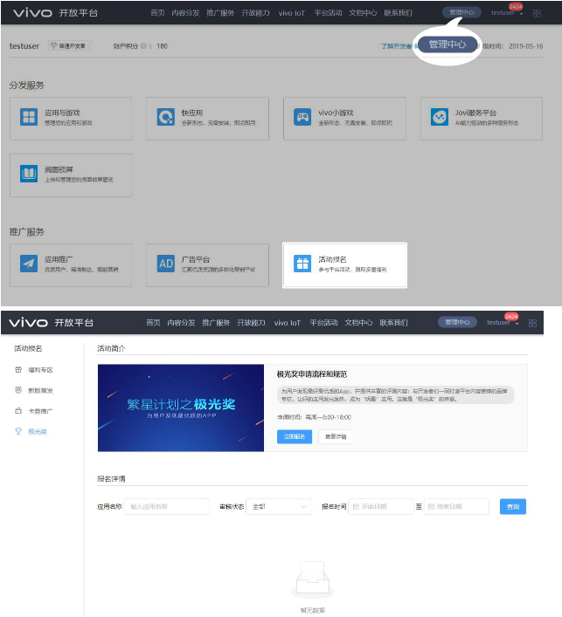Click the 活动简介 section heading
562x617 pixels.
[111, 348]
